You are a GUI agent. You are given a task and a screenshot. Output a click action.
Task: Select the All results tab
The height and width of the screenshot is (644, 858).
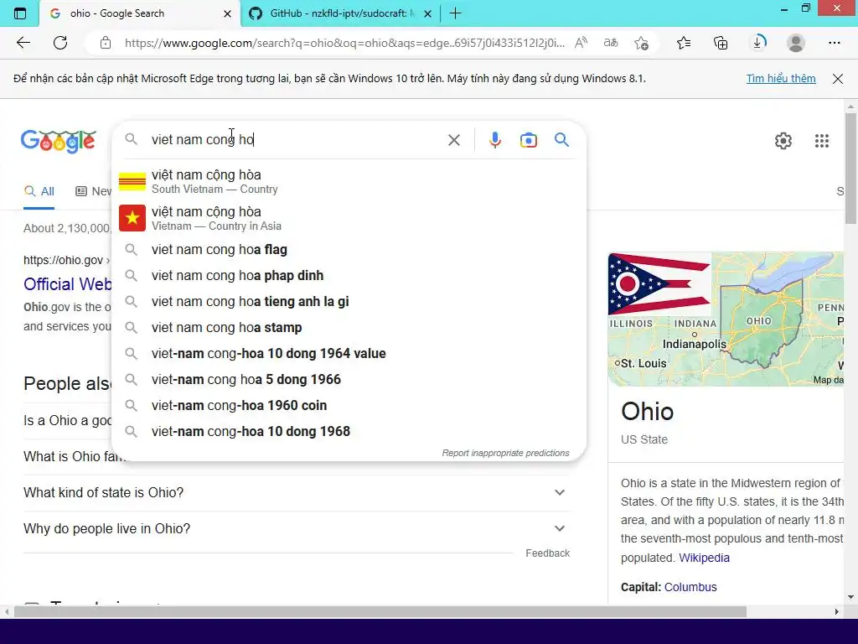39,192
